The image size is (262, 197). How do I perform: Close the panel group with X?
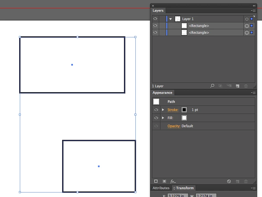click(x=153, y=6)
